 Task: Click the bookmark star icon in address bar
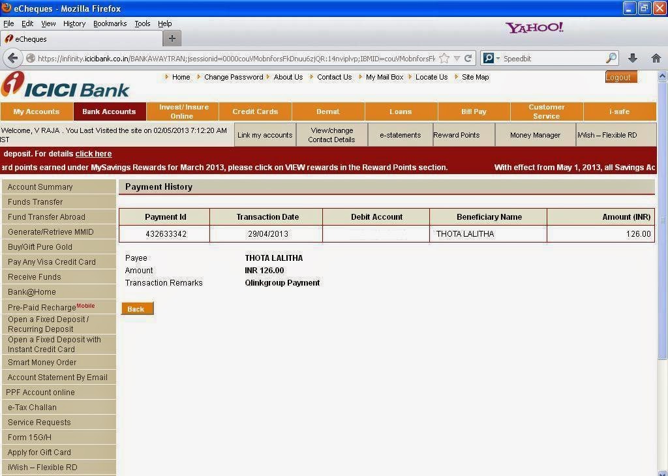coord(444,58)
